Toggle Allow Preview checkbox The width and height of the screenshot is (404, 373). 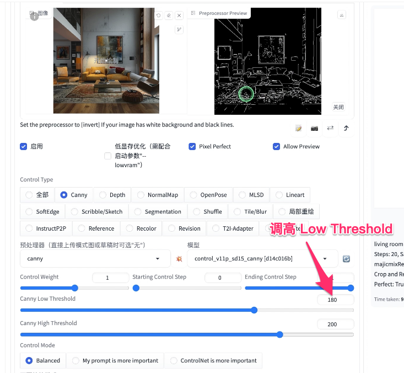click(277, 147)
